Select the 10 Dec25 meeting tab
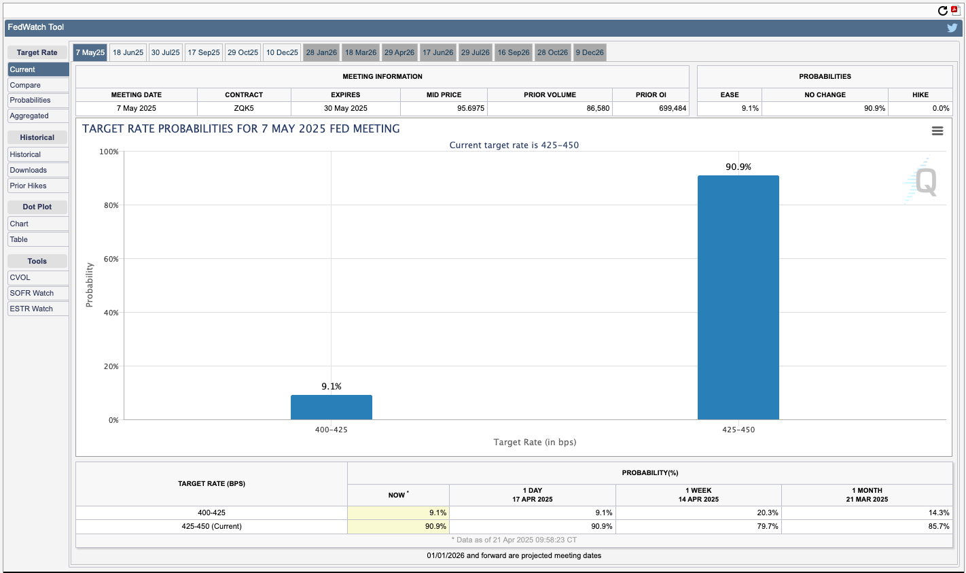Viewport: 966px width, 573px height. click(x=282, y=52)
